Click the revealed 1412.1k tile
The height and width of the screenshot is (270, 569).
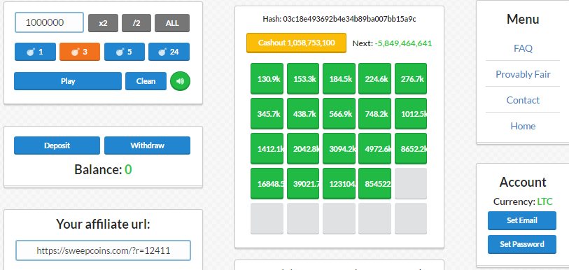(x=267, y=148)
